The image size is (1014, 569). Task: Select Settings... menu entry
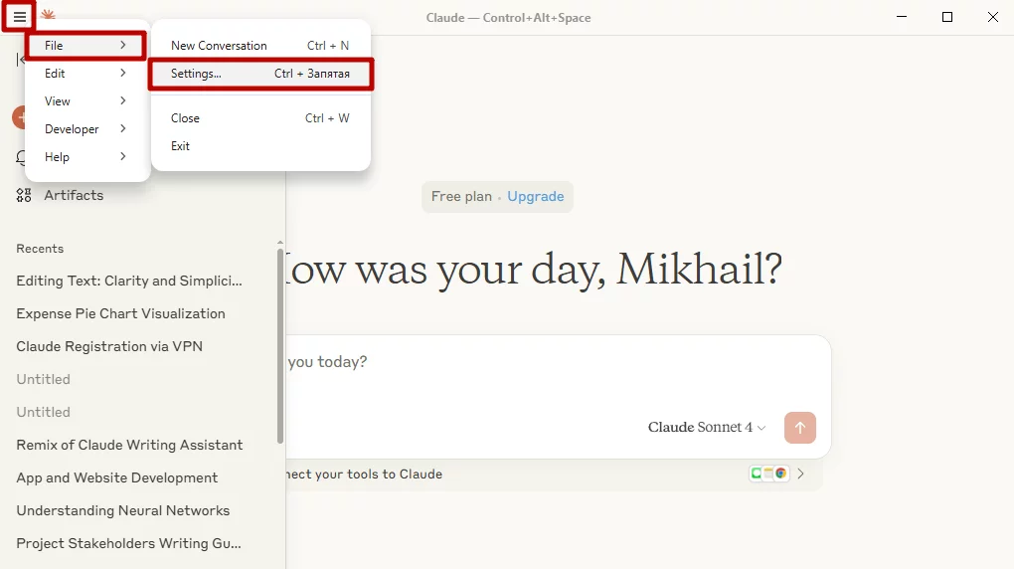tap(260, 74)
